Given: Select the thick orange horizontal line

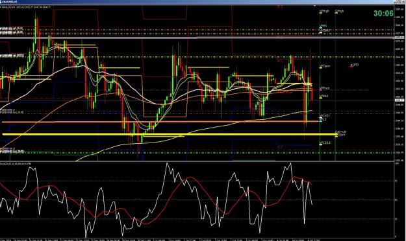Looking at the screenshot, I should [x=160, y=122].
